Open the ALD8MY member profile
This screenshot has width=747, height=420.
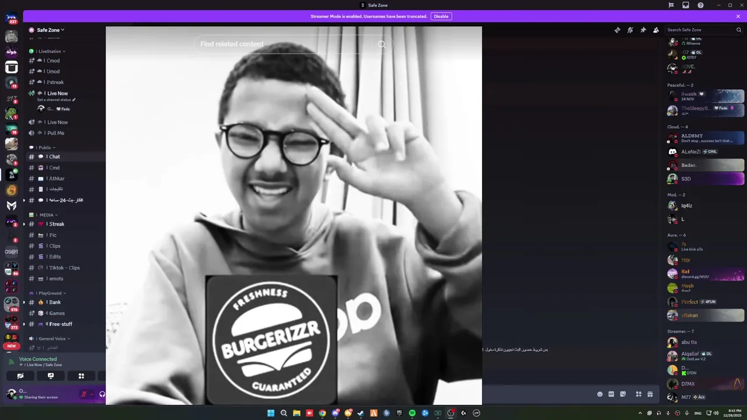click(x=706, y=138)
